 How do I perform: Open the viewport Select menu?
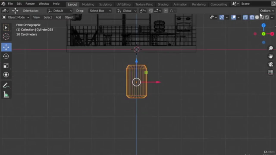point(48,17)
